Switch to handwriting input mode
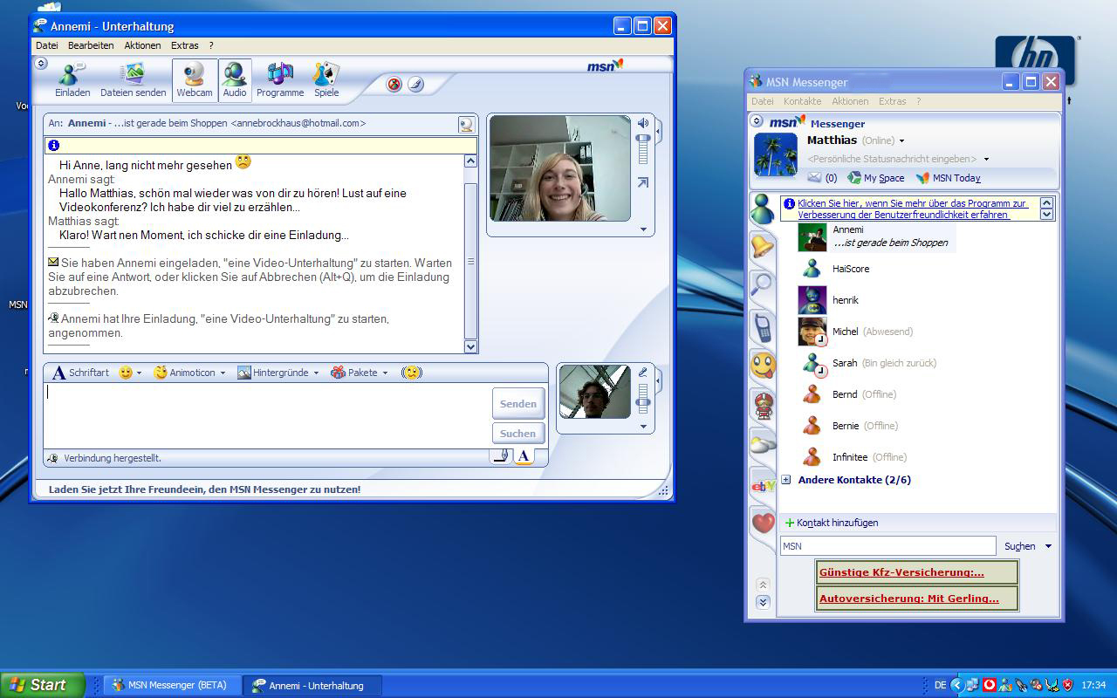Screen dimensions: 1117x698 point(501,455)
